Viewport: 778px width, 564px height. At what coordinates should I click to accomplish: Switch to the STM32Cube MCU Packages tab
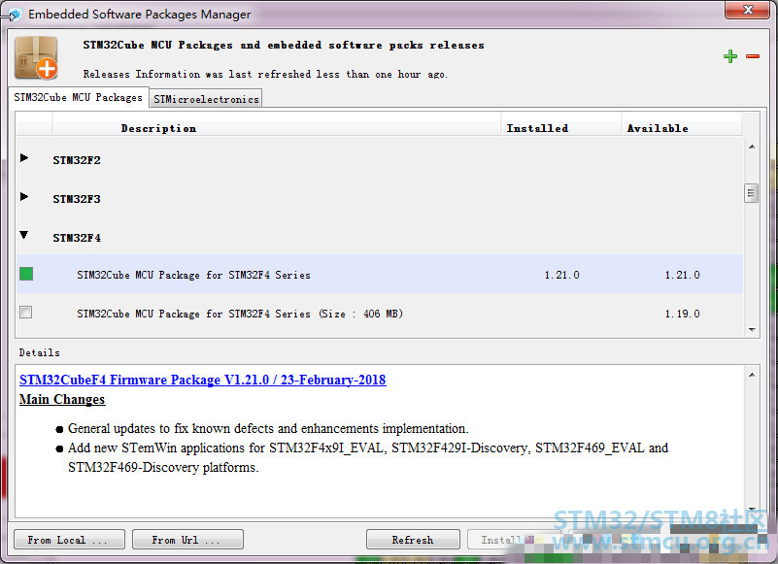[x=78, y=97]
